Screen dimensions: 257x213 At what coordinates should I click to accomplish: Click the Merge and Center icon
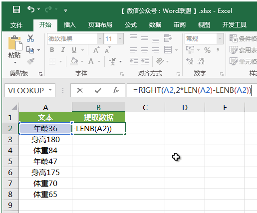tap(168, 50)
